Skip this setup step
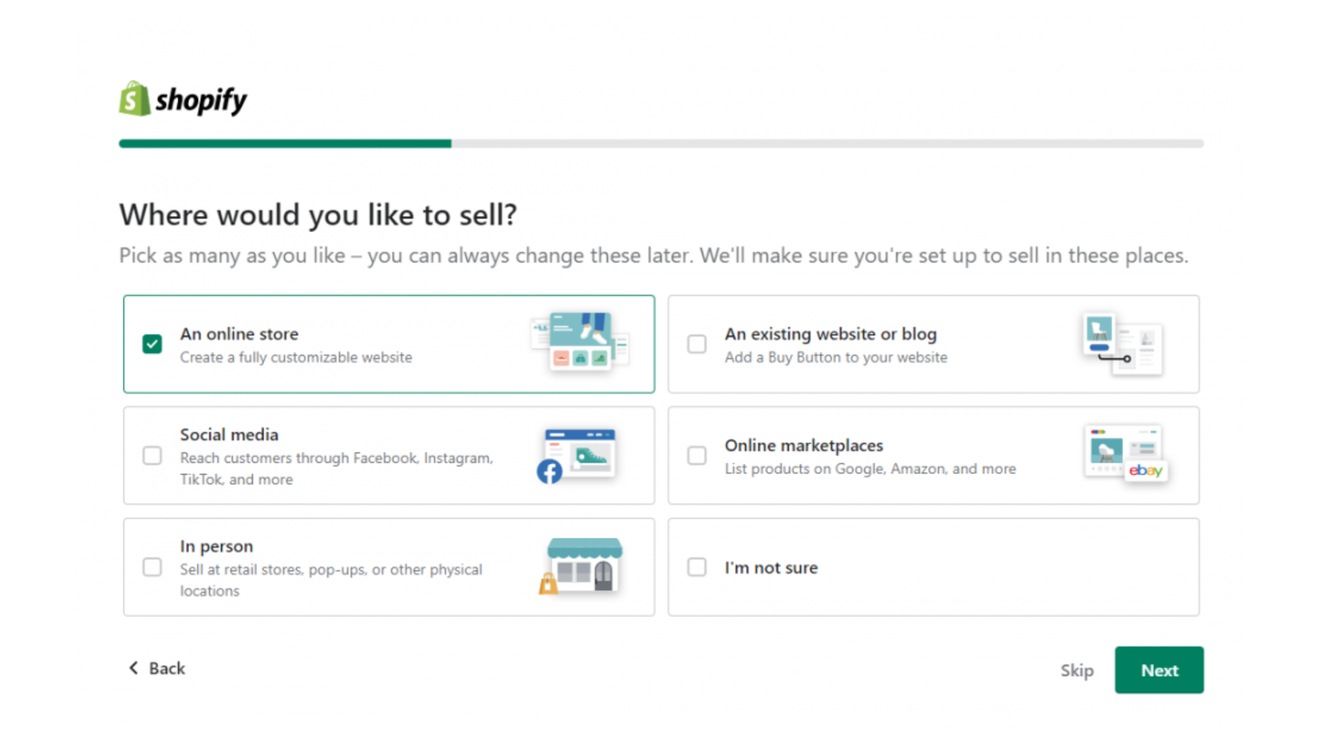This screenshot has height=746, width=1326. (1077, 671)
